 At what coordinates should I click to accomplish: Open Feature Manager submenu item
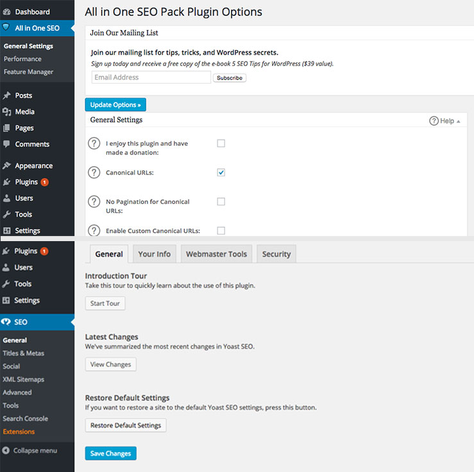tap(28, 72)
